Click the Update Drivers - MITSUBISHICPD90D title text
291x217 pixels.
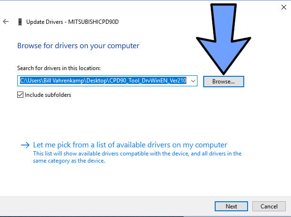78,21
